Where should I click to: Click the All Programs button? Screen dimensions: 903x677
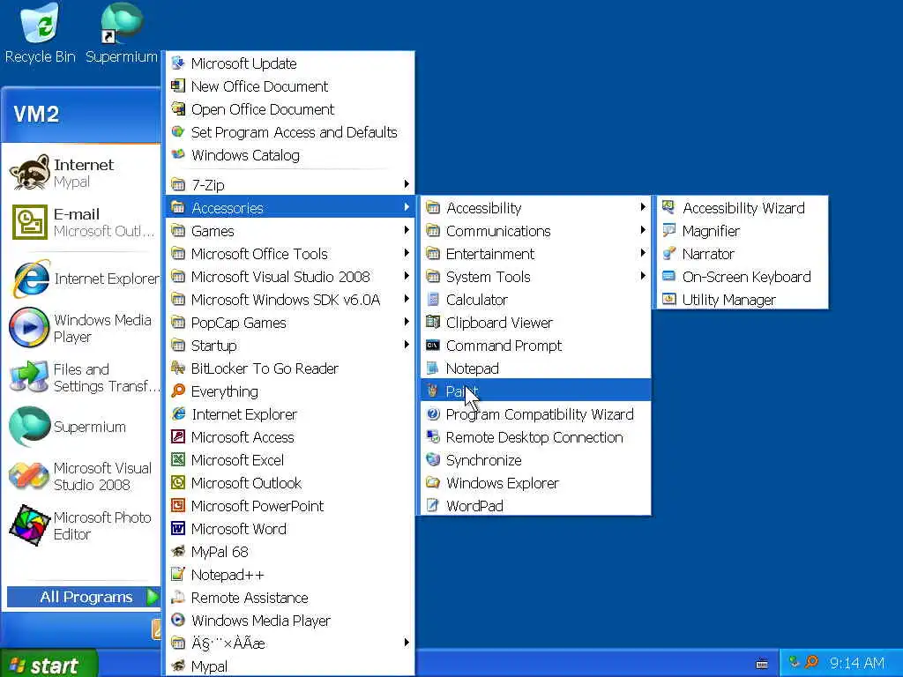tap(83, 597)
